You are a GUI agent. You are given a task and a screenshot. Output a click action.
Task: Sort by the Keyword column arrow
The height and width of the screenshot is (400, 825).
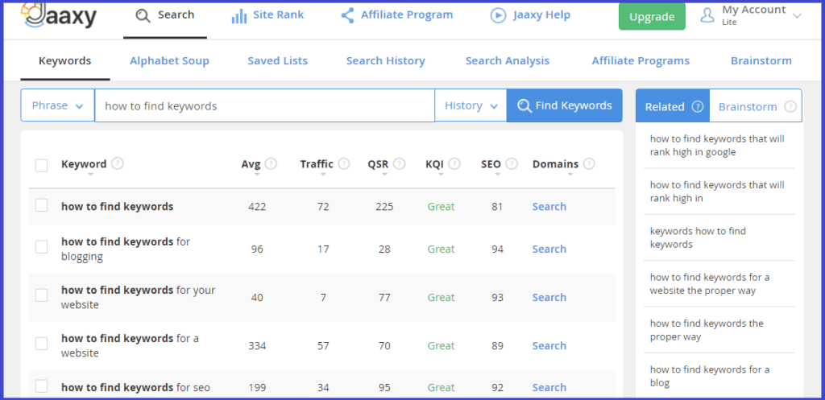[90, 175]
